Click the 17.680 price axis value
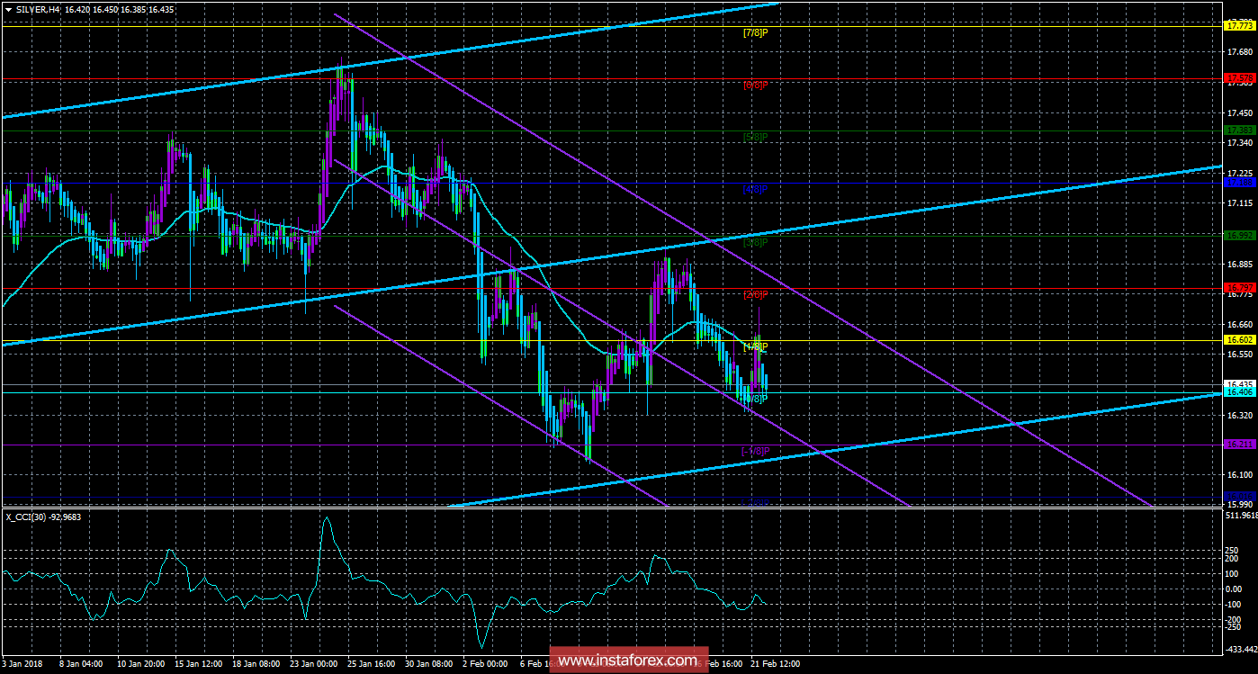The image size is (1258, 674). [x=1239, y=52]
